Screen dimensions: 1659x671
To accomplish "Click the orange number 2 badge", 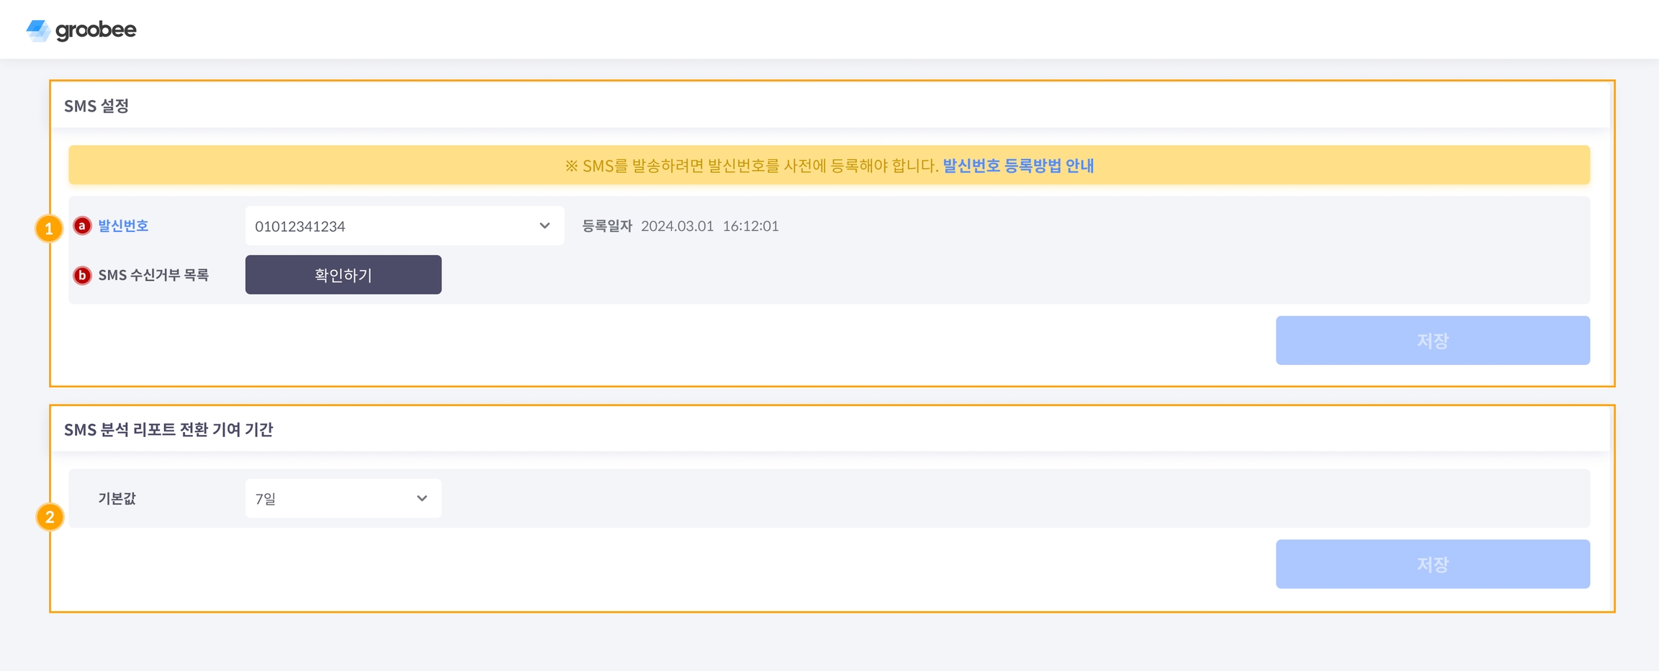I will tap(50, 517).
